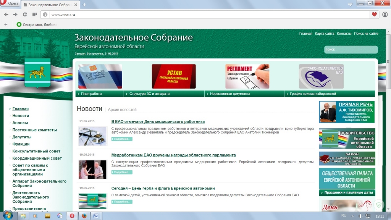
Task: Click 'Подробнее' under the medical worker day news
Action: [x=122, y=139]
